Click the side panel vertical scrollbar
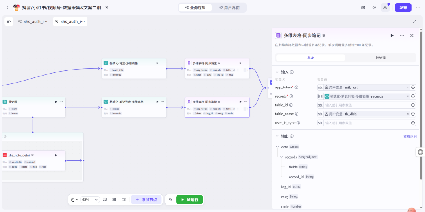The width and height of the screenshot is (425, 212). [x=421, y=105]
